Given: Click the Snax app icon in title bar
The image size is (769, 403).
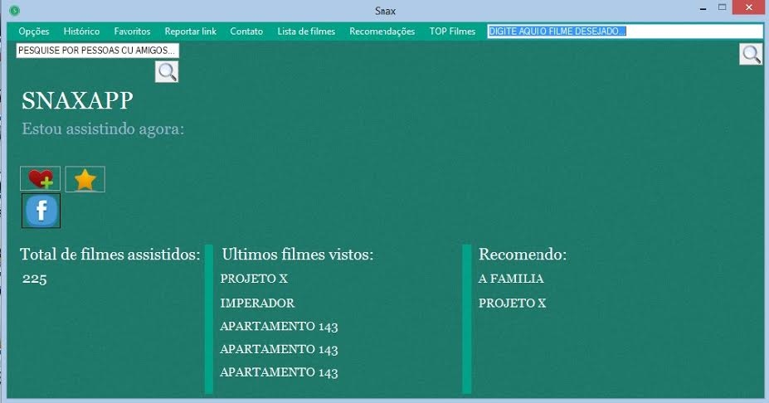Looking at the screenshot, I should [x=14, y=10].
